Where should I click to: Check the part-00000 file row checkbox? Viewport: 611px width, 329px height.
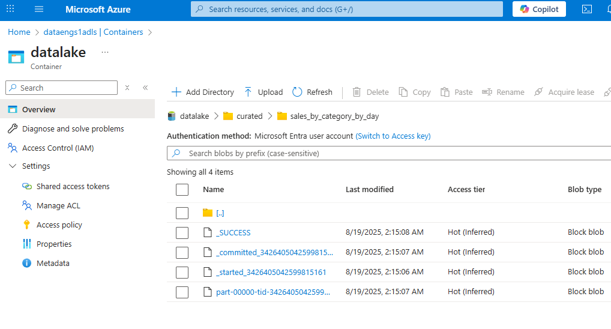click(x=182, y=292)
